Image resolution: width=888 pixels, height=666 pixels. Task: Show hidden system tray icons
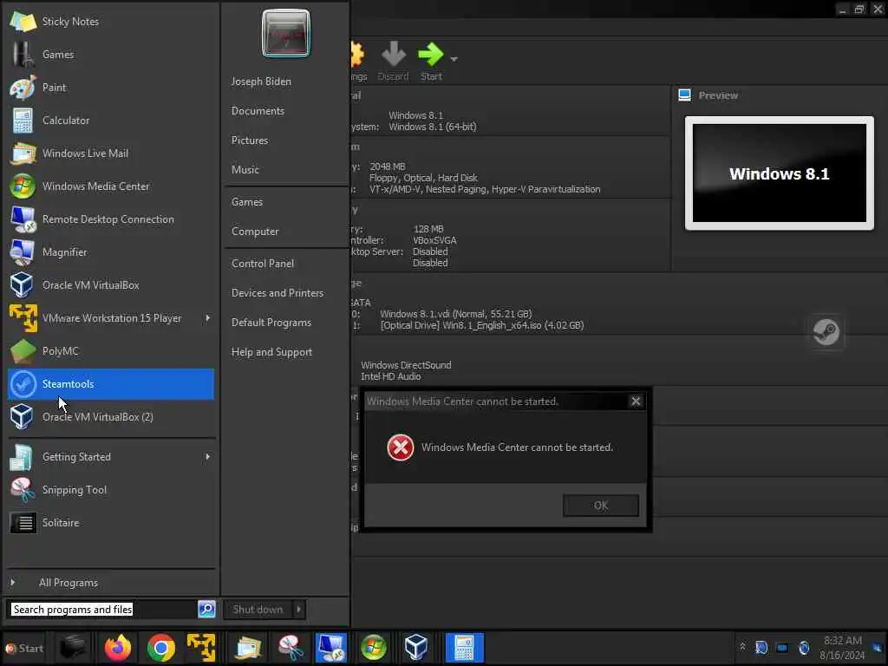click(x=742, y=647)
